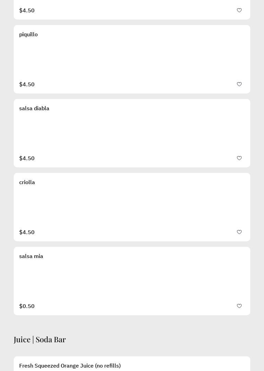This screenshot has height=371, width=264.
Task: Add criolla to favorites via heart
Action: pos(239,232)
